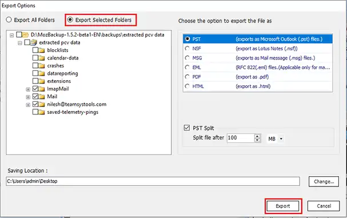Select the calendar-data tree label

pos(63,58)
